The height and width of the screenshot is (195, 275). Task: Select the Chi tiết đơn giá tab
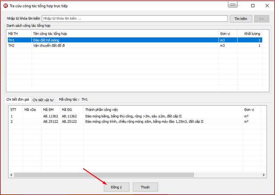pyautogui.click(x=18, y=99)
